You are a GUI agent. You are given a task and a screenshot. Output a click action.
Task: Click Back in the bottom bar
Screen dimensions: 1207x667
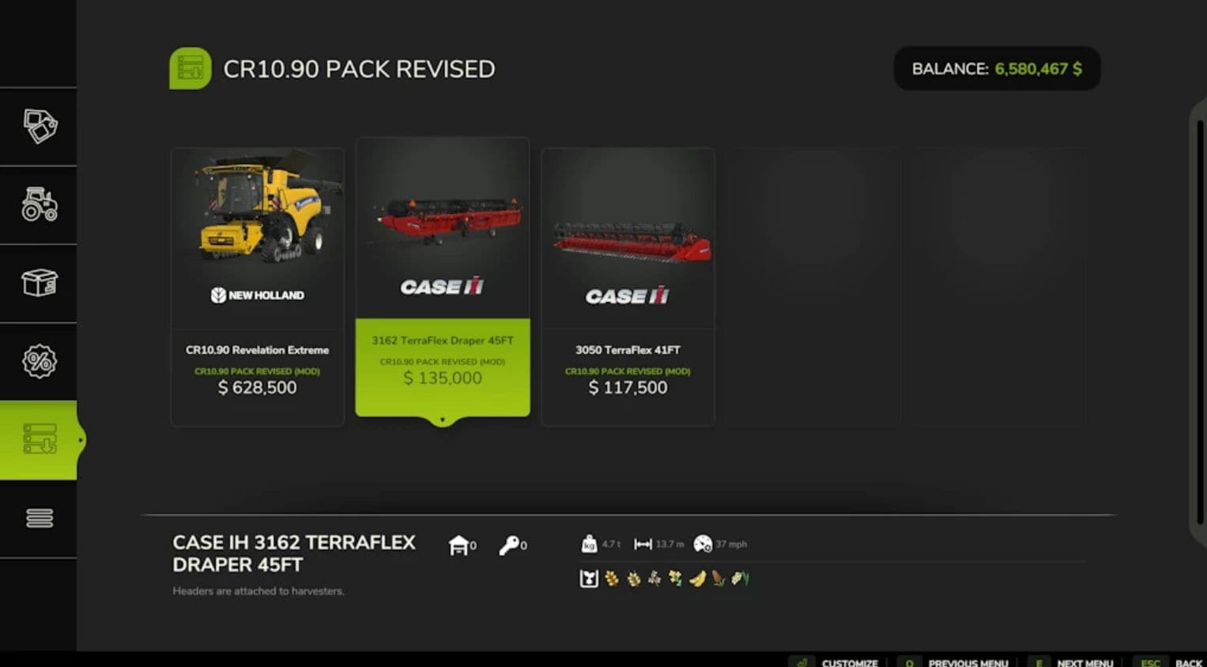(x=1170, y=662)
